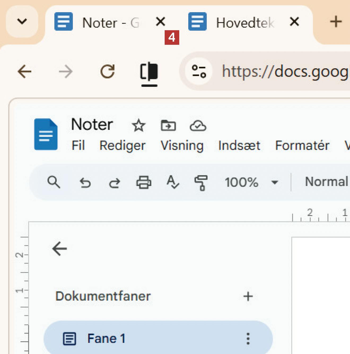Add a new document tab under Dokumentfaner
350x354 pixels.
click(x=248, y=296)
